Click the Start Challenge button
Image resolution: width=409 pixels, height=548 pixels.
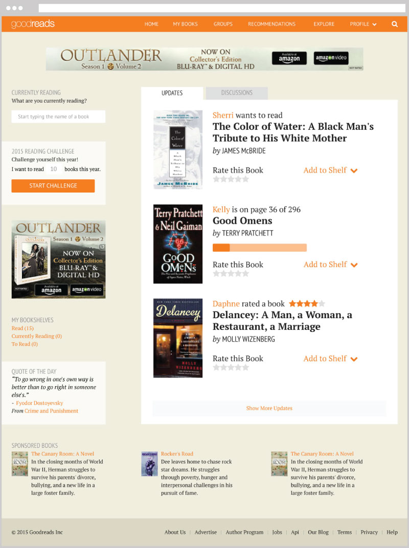tap(53, 186)
